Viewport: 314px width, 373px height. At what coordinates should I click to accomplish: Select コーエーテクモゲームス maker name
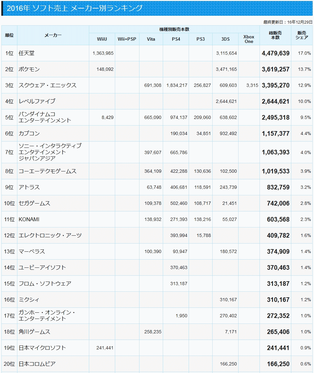tap(48, 171)
